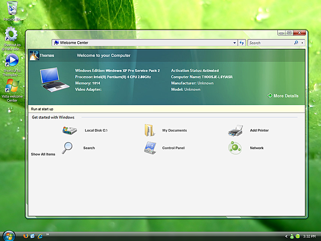
Task: Click the round green system tray icon
Action: pos(298,236)
